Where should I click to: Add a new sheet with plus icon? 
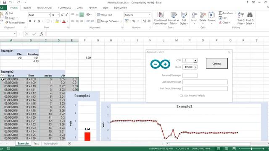click(69, 143)
